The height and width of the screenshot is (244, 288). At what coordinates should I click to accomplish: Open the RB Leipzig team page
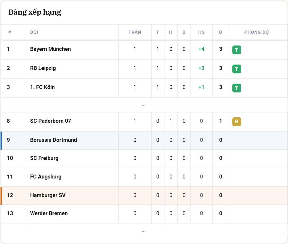(x=43, y=68)
